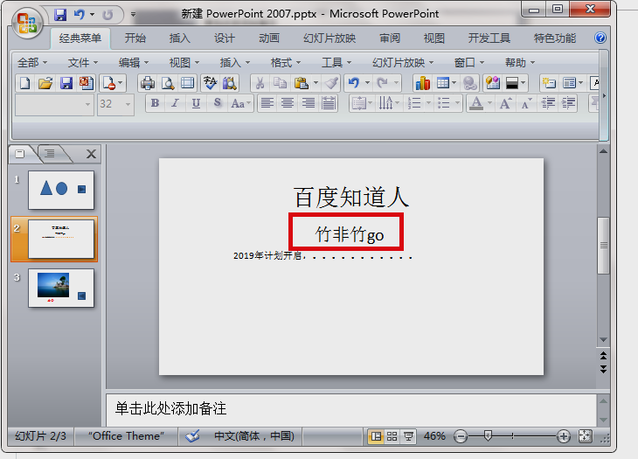Open the Quick Access Toolbar customize arrow

(133, 14)
